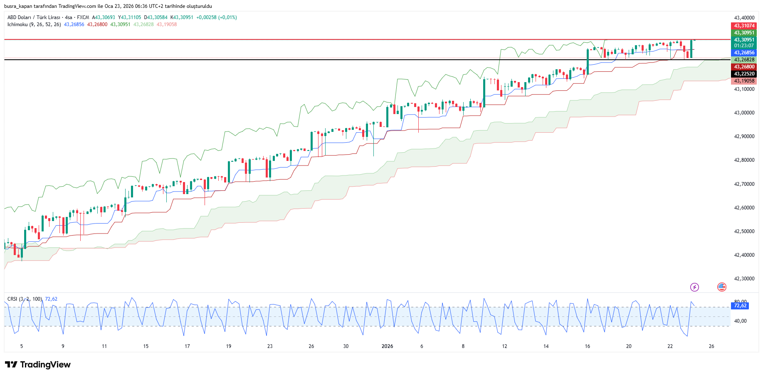The width and height of the screenshot is (763, 377).
Task: Click the CRSI (3, 2, 100) indicator label
Action: tap(25, 299)
